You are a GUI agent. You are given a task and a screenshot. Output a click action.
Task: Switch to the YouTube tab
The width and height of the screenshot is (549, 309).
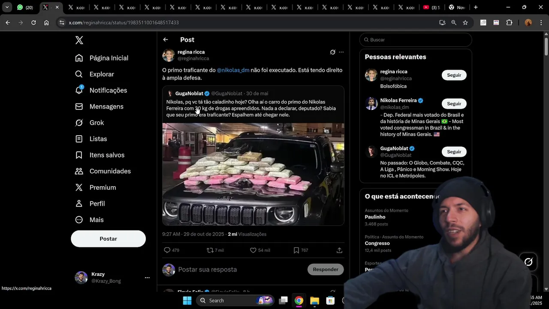pos(432,7)
